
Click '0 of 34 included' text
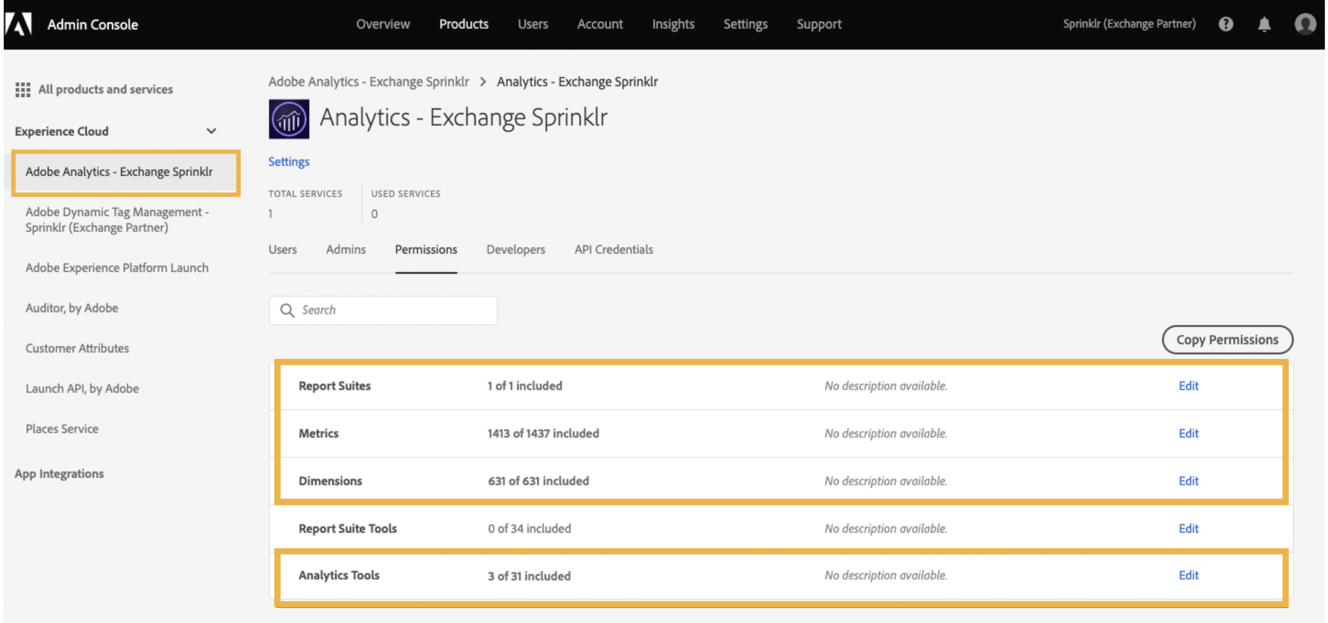coord(529,529)
